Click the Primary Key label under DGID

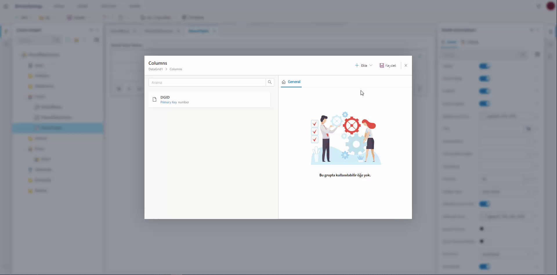(x=169, y=102)
